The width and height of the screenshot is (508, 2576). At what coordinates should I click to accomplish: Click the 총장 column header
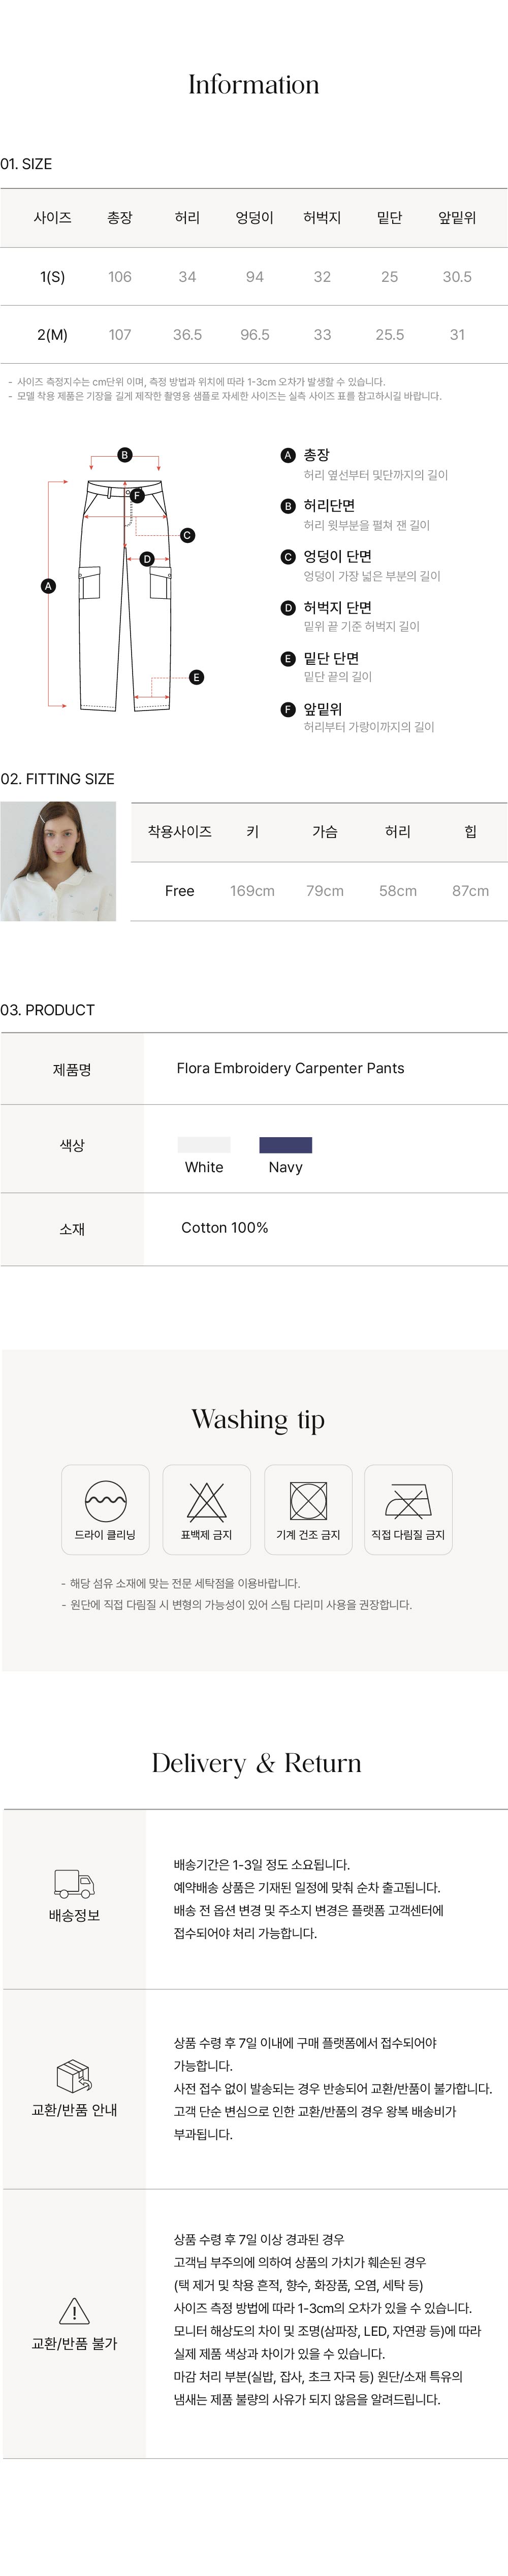pos(120,218)
